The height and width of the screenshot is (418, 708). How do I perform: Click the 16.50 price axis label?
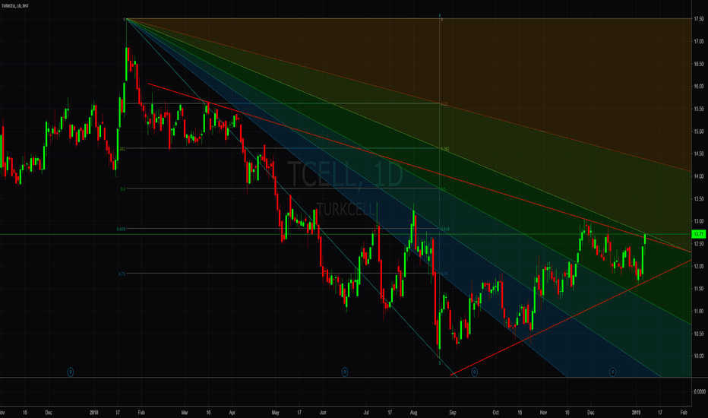[x=699, y=64]
